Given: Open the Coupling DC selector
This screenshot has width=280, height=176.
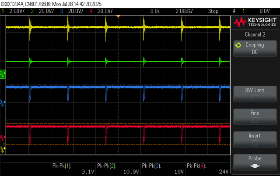Looking at the screenshot, I should (x=255, y=49).
